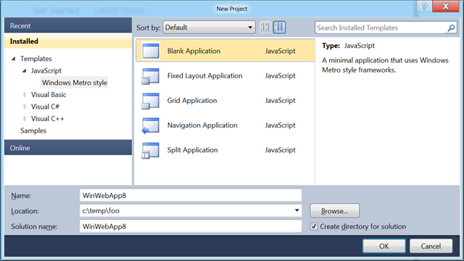Uncheck Create directory for solution
The width and height of the screenshot is (464, 261).
[x=314, y=226]
